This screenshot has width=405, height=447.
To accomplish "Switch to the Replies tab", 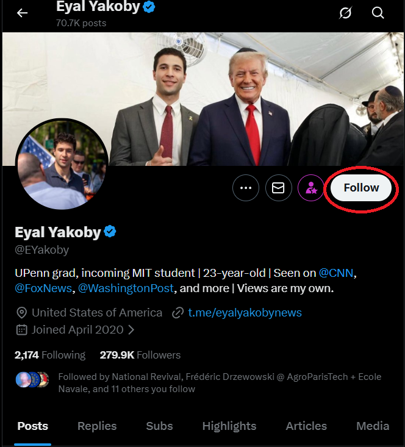I will pos(97,426).
